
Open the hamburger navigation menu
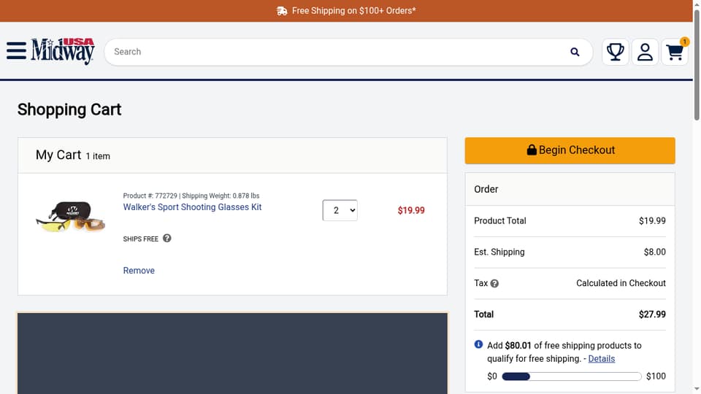(17, 51)
